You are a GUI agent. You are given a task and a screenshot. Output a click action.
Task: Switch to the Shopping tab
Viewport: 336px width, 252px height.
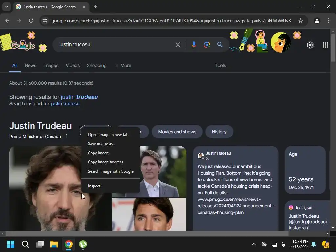point(97,65)
